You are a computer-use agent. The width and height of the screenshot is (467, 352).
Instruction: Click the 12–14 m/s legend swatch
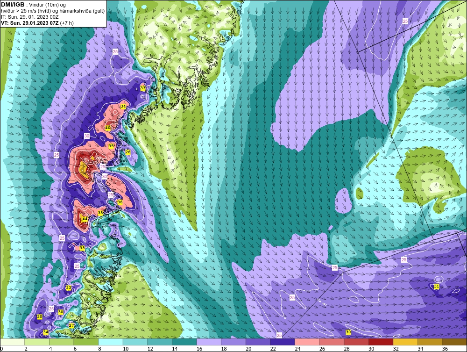pyautogui.click(x=160, y=342)
